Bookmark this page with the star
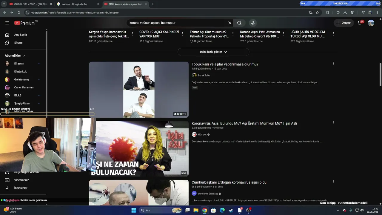 (x=317, y=13)
